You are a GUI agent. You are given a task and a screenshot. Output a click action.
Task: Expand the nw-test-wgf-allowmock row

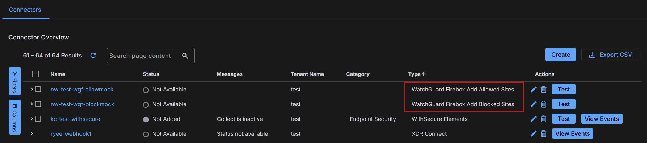(x=32, y=89)
